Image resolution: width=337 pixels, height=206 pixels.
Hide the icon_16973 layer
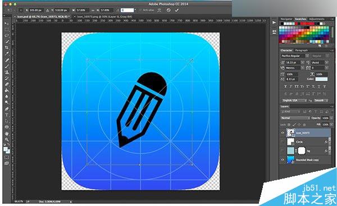click(283, 133)
